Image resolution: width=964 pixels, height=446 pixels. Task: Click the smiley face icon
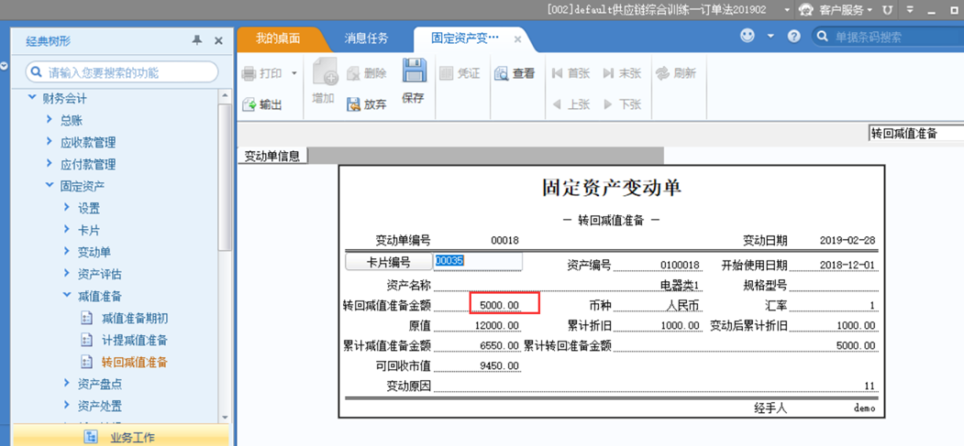(747, 37)
